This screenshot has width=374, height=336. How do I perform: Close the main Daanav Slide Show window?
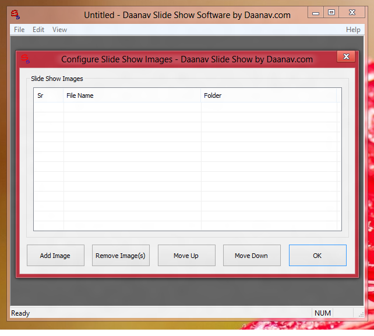(x=352, y=12)
